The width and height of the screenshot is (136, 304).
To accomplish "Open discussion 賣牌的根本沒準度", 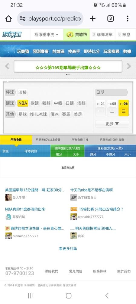I will pyautogui.click(x=37, y=228).
